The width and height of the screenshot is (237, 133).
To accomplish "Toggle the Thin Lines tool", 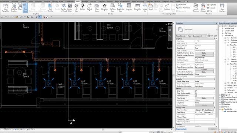I will [25, 8].
